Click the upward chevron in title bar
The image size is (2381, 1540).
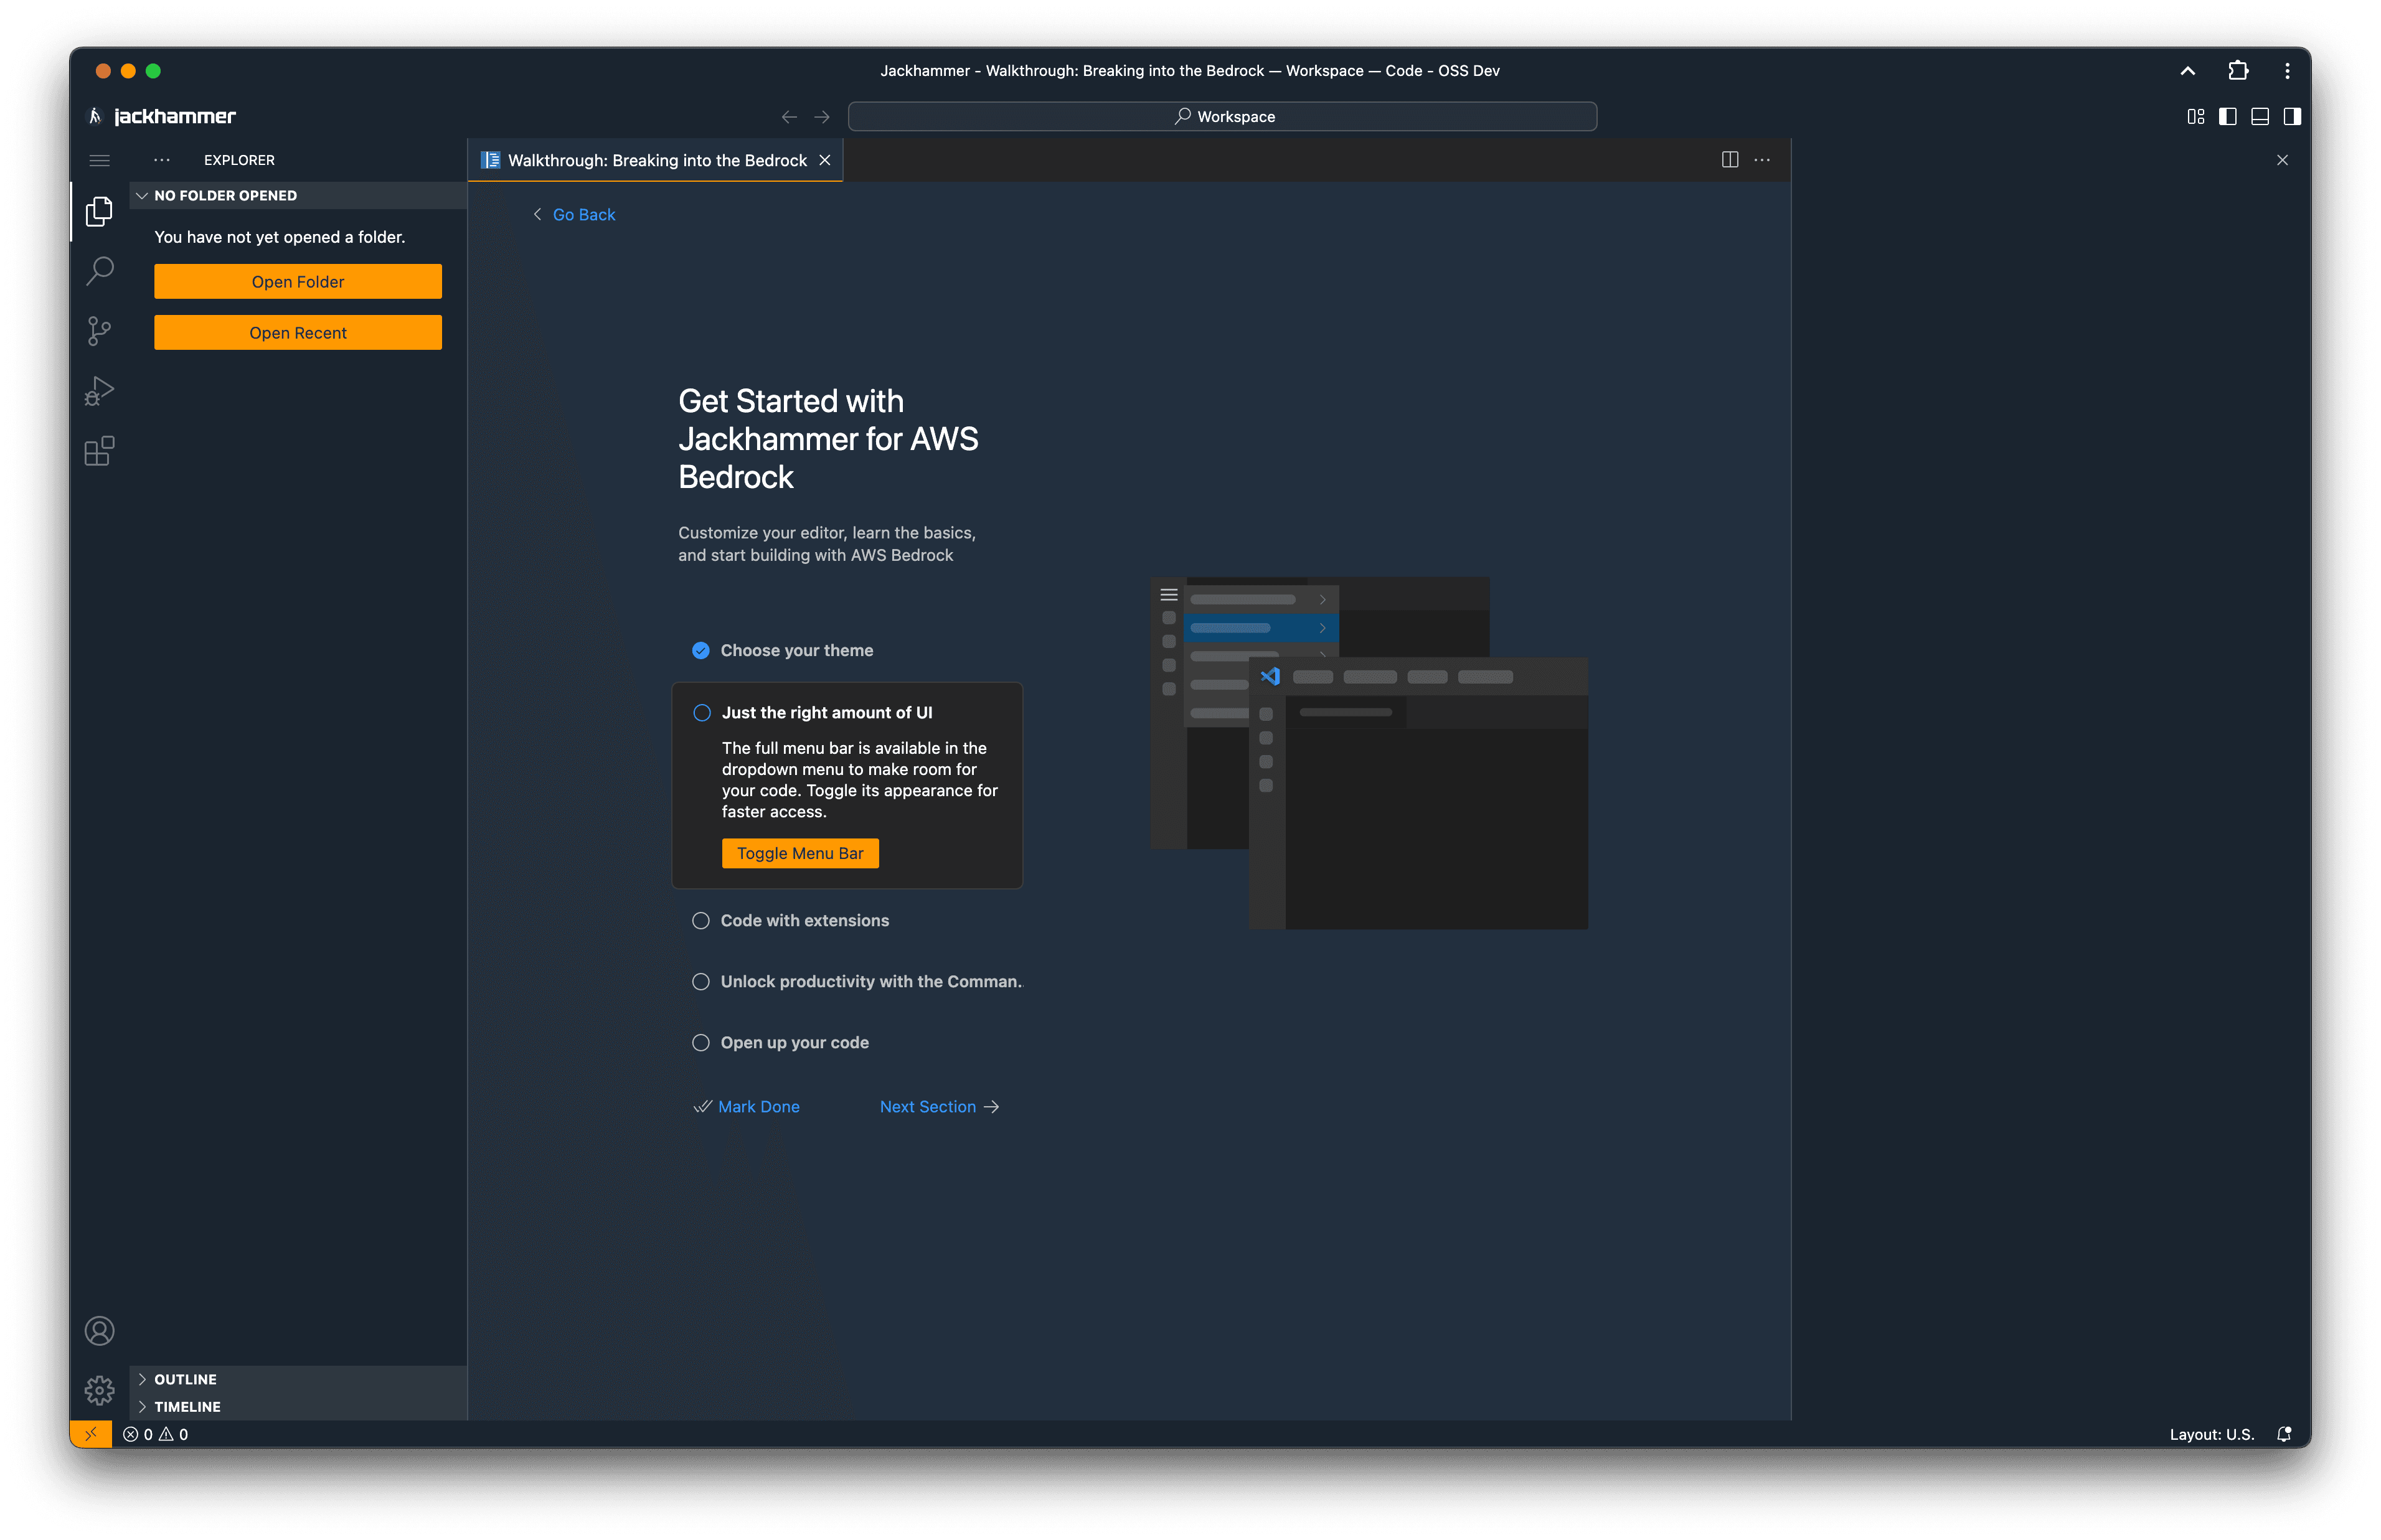[x=2187, y=71]
